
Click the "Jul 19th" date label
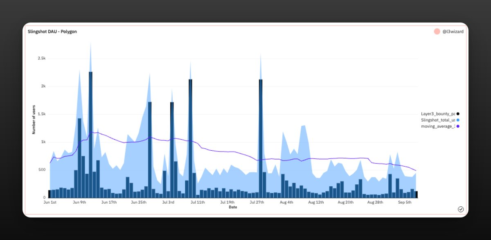coord(227,202)
